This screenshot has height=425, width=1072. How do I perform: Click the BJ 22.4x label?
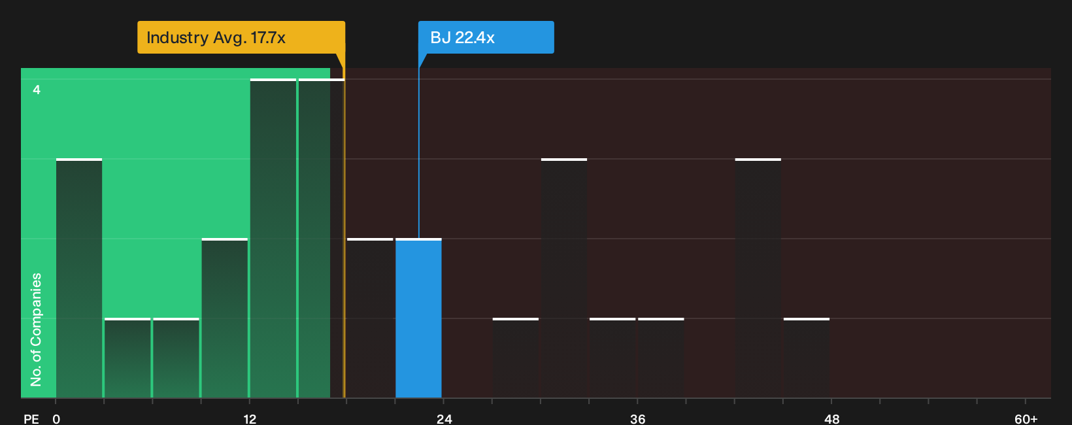pyautogui.click(x=486, y=37)
